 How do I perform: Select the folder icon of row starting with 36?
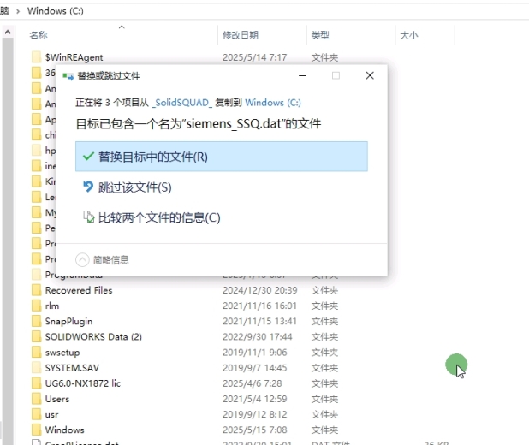(36, 73)
